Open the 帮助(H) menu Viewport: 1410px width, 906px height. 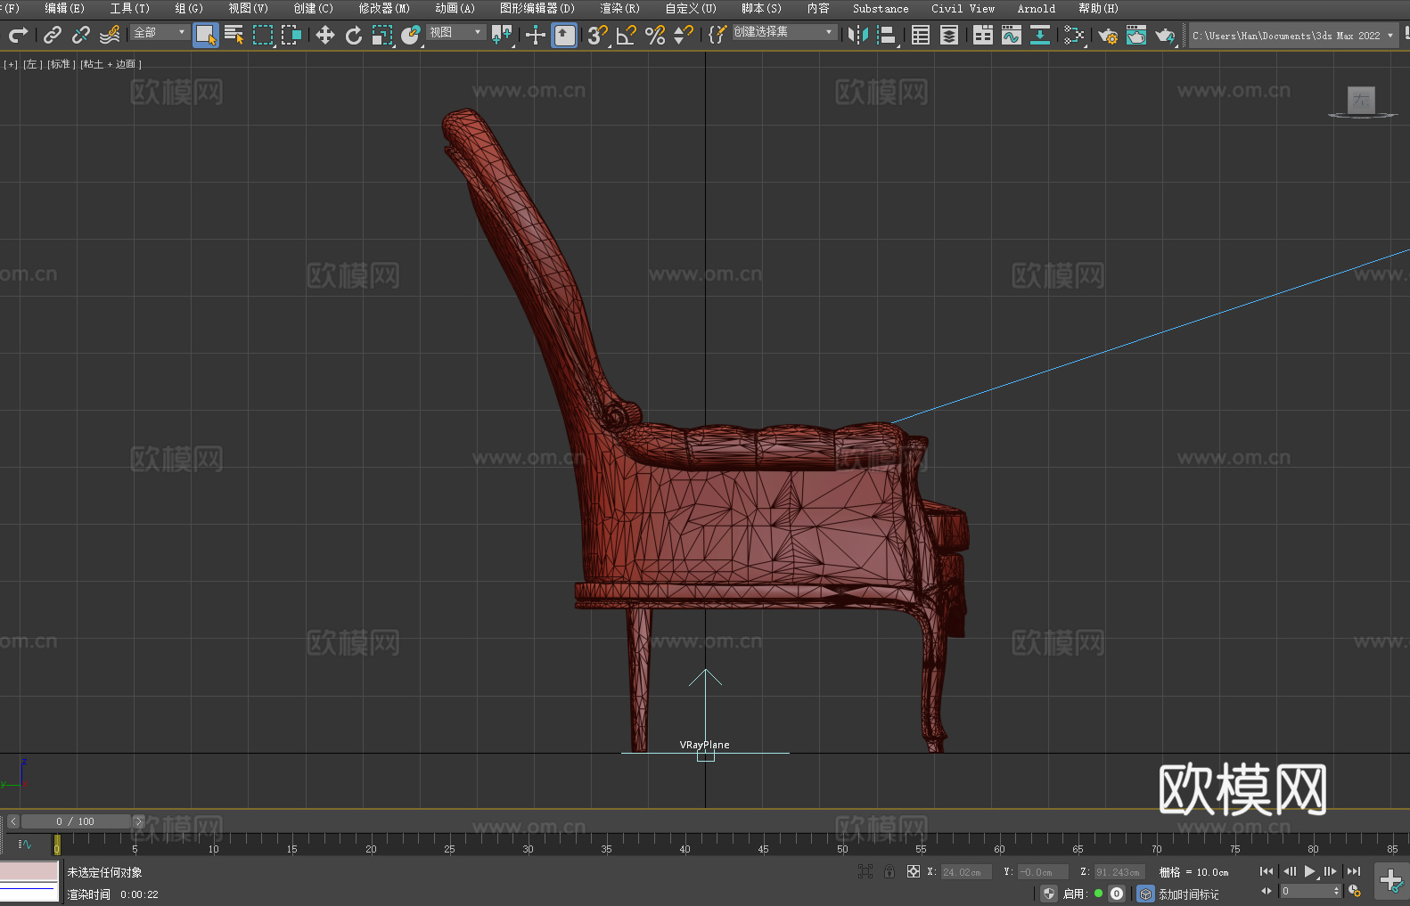point(1098,8)
